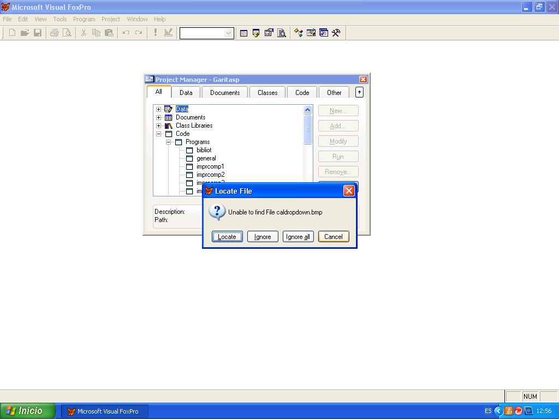
Task: Expand the Class Libraries tree node
Action: tap(159, 126)
